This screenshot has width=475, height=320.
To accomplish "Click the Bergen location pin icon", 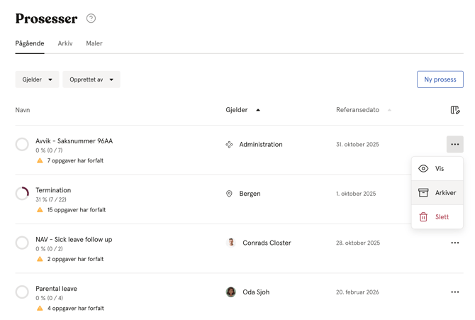I will [229, 194].
